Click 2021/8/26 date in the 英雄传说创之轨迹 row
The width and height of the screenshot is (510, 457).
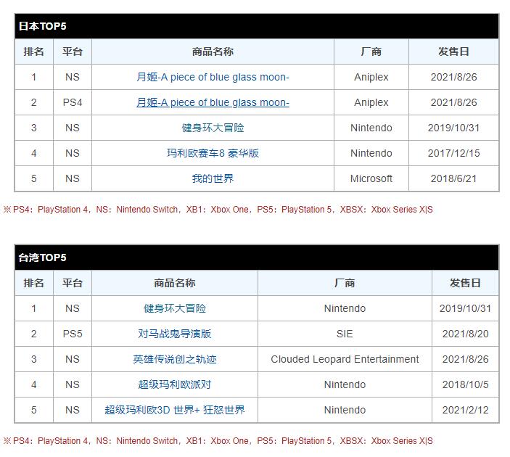pos(466,359)
